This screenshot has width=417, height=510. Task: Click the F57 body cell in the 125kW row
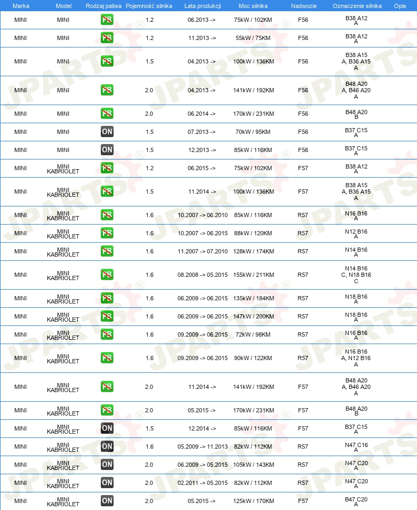point(303,501)
